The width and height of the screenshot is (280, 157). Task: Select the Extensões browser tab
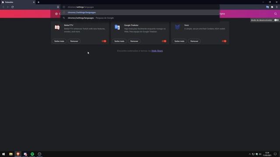tap(18, 2)
